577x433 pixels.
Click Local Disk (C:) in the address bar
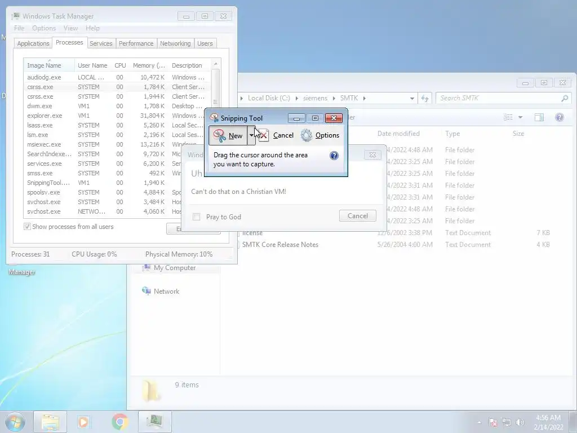point(269,98)
